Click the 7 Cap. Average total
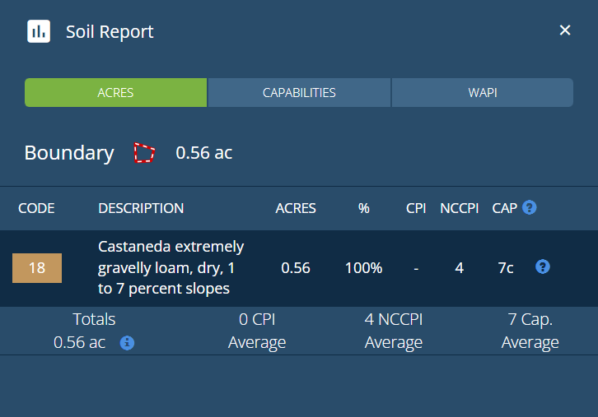 (530, 331)
